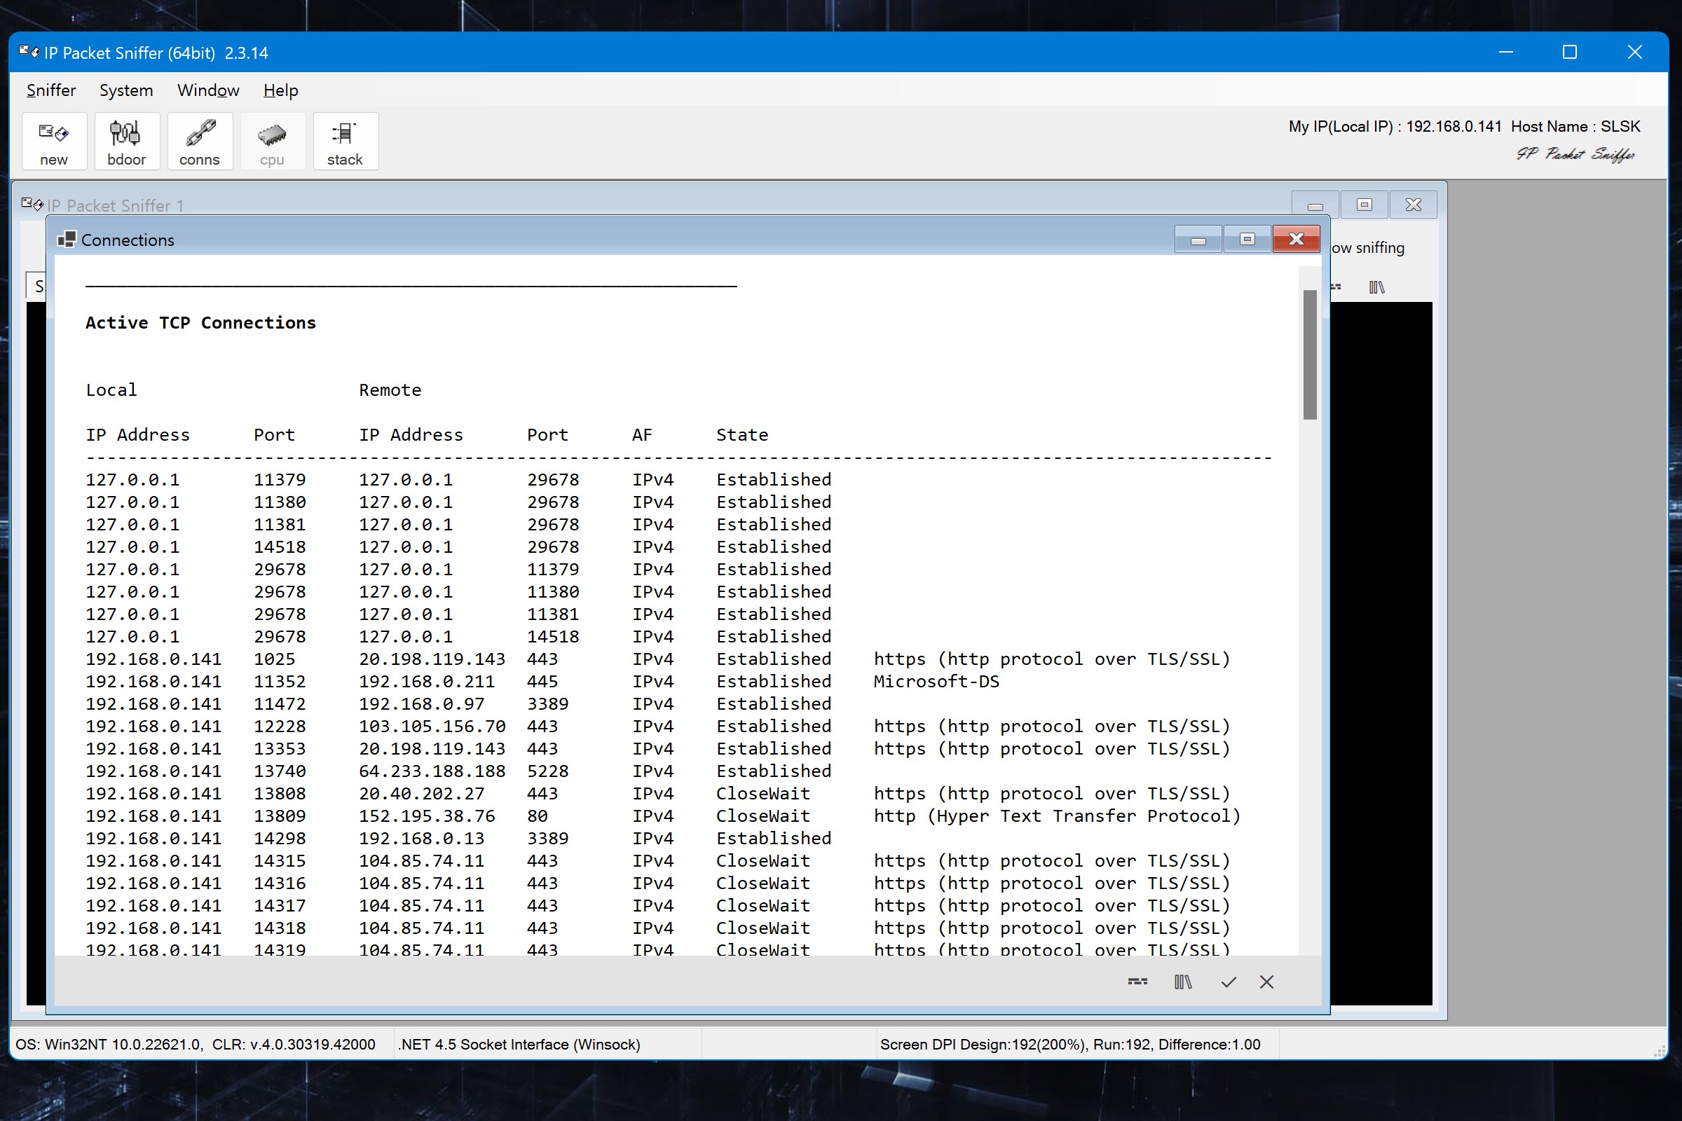Open the System menu
Image resolution: width=1682 pixels, height=1121 pixels.
click(126, 90)
